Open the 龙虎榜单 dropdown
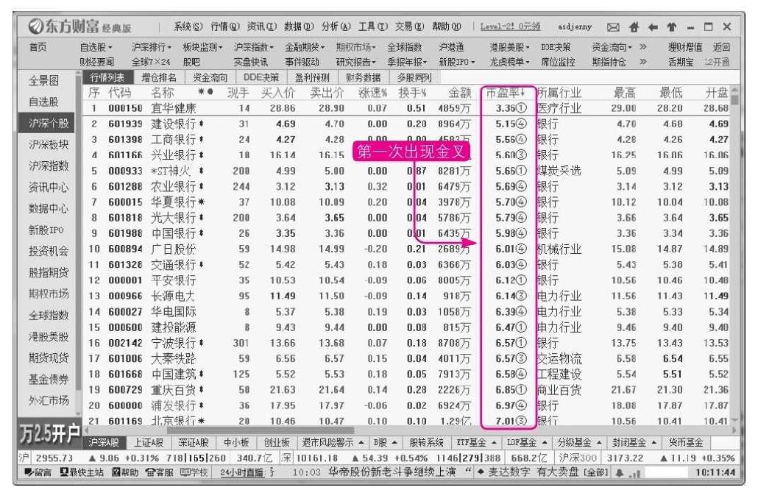This screenshot has height=490, width=758. tap(509, 61)
